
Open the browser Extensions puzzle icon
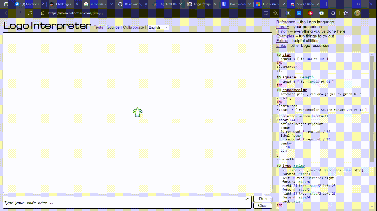coord(333,13)
